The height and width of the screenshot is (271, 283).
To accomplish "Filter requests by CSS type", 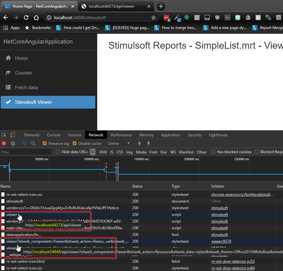I will (120, 152).
